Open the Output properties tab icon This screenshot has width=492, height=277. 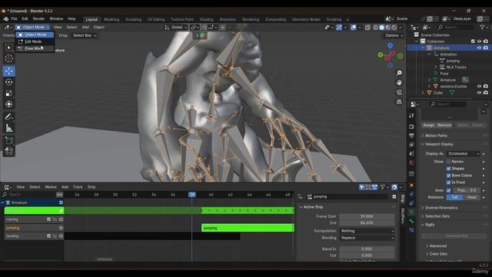411,135
